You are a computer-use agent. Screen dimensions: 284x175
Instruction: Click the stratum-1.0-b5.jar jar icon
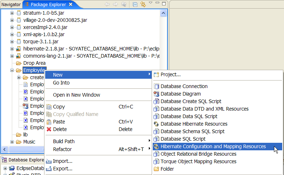19,13
